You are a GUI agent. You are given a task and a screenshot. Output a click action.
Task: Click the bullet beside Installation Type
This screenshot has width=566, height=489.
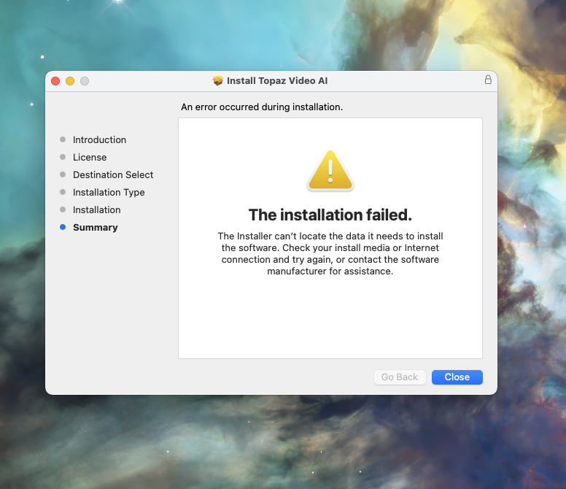(x=63, y=192)
